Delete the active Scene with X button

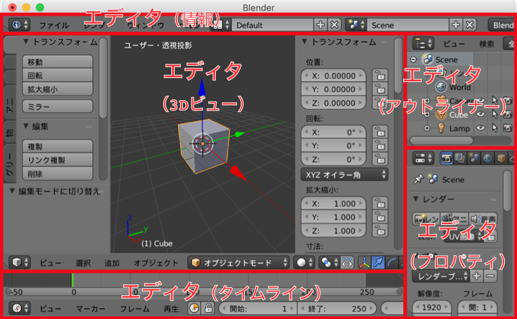pos(470,25)
